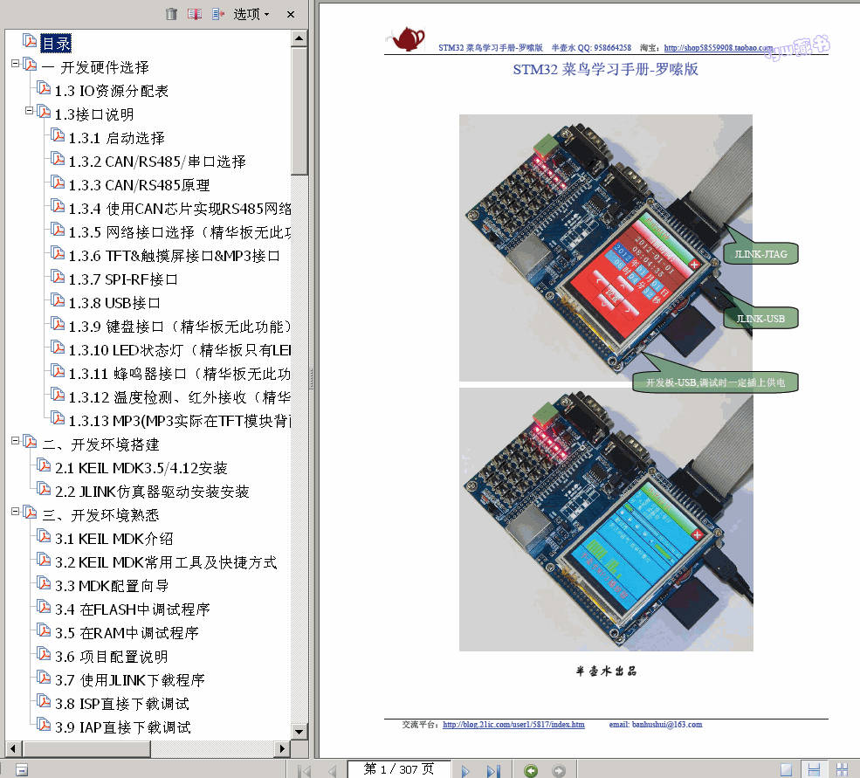Select the 目录 bookmark
This screenshot has height=778, width=860.
(56, 44)
